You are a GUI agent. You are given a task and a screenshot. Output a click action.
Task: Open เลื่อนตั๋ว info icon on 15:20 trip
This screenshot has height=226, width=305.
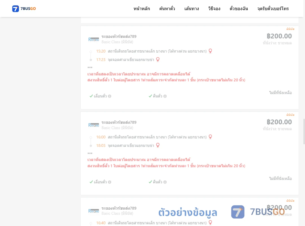[x=110, y=96]
